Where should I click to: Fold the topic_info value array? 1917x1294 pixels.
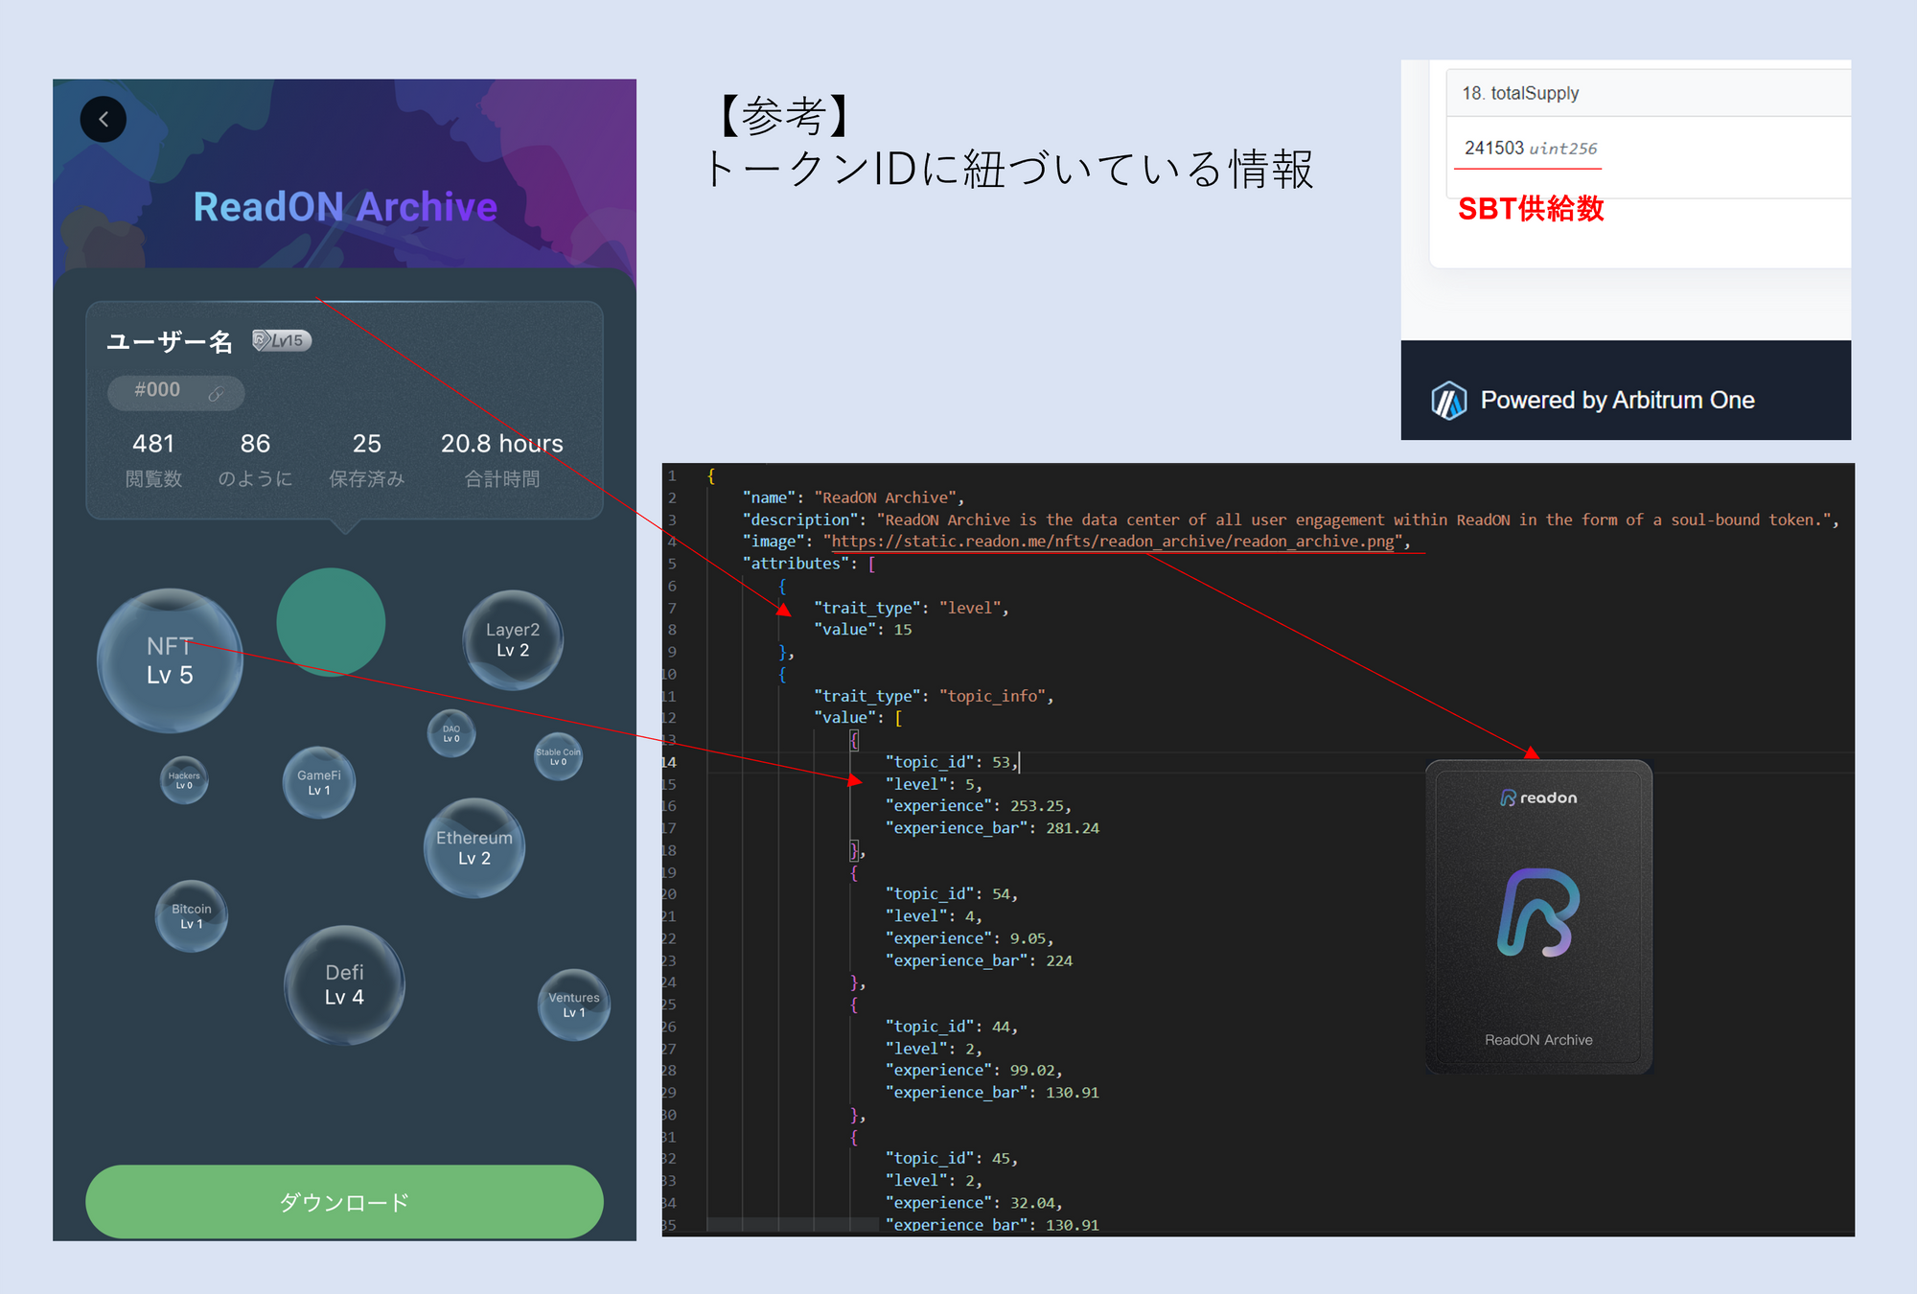coord(898,718)
